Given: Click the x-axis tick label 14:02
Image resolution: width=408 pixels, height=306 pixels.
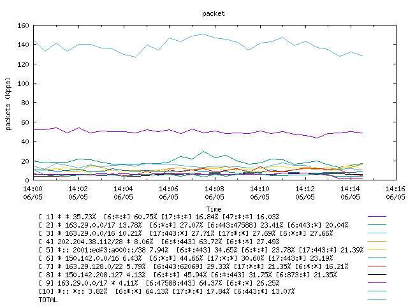Looking at the screenshot, I should click(x=78, y=189).
